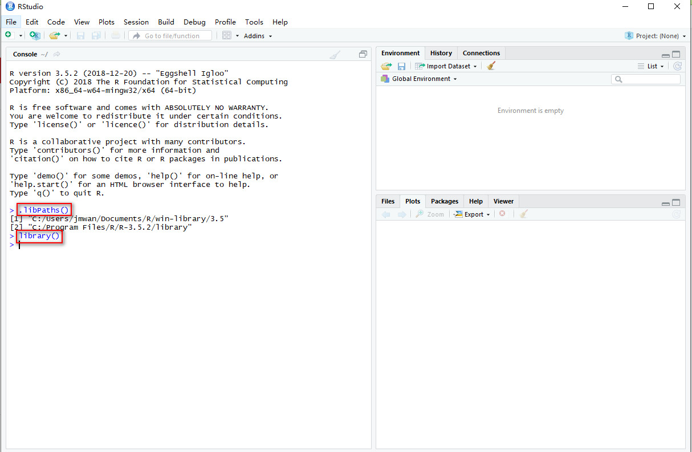
Task: Open the Profile menu
Action: point(225,22)
